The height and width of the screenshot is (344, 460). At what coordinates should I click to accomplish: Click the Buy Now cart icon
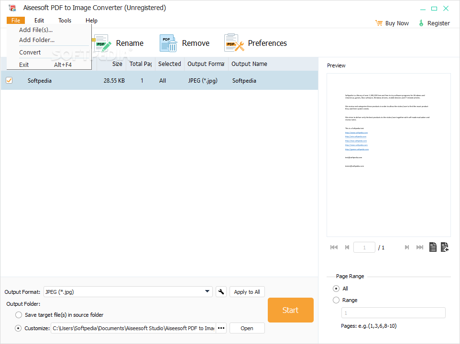point(379,23)
